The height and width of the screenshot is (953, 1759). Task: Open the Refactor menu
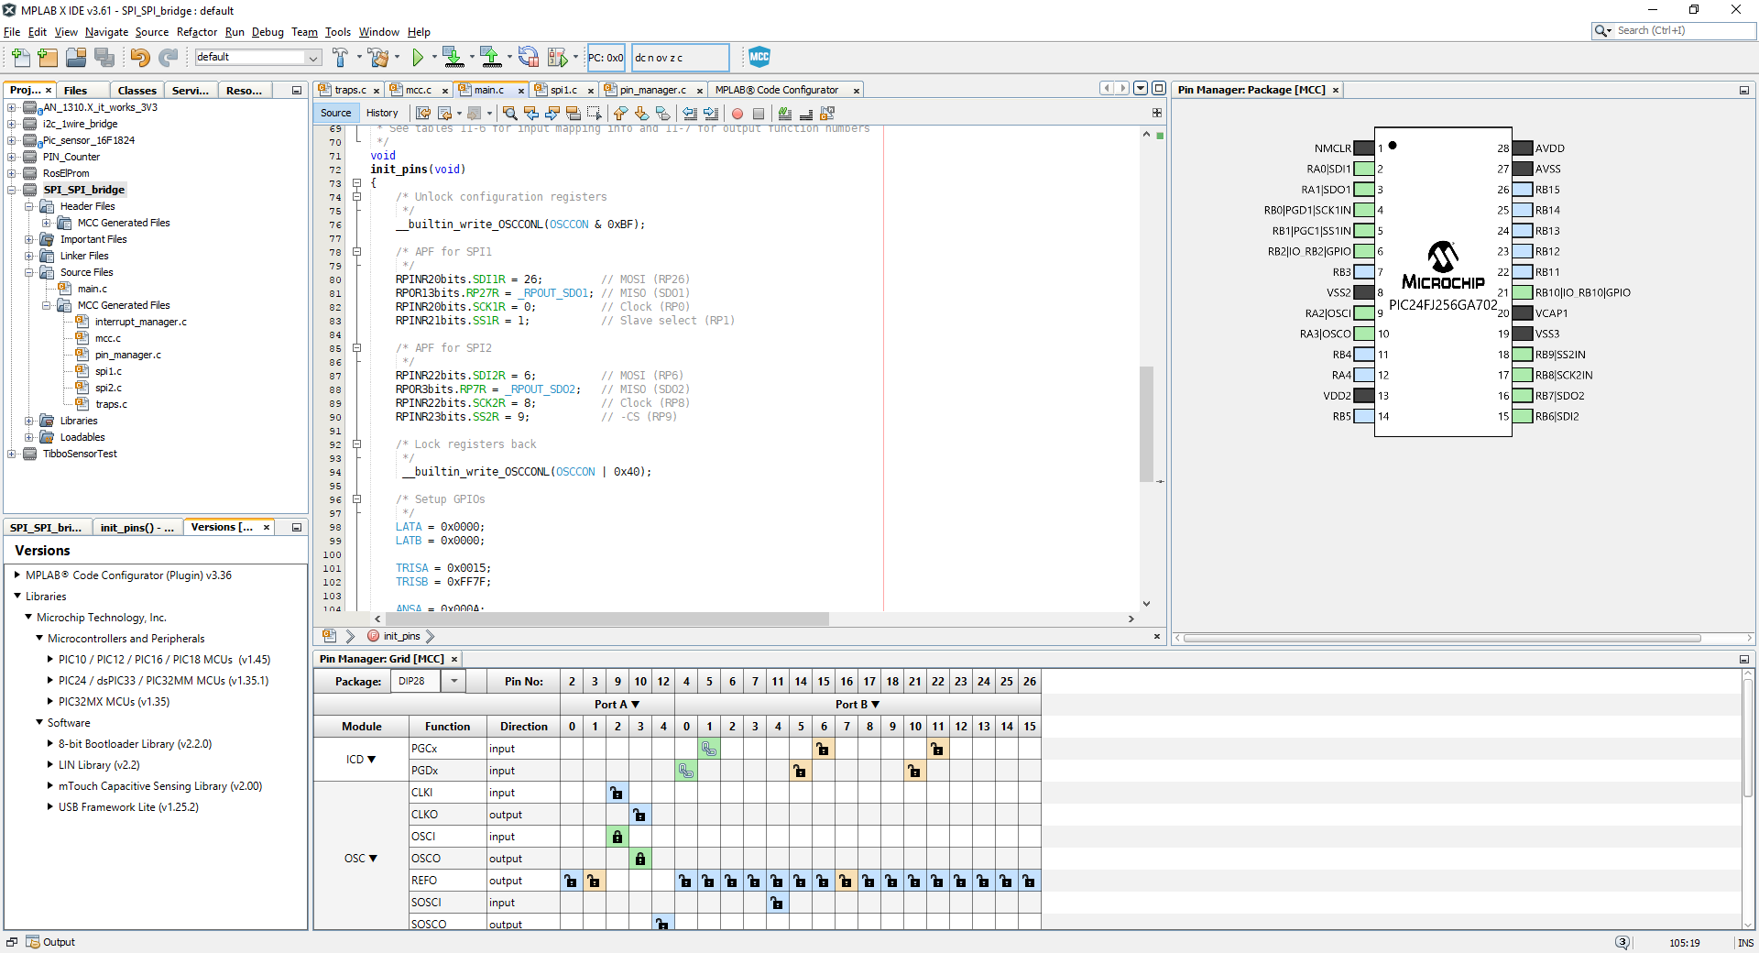coord(197,32)
